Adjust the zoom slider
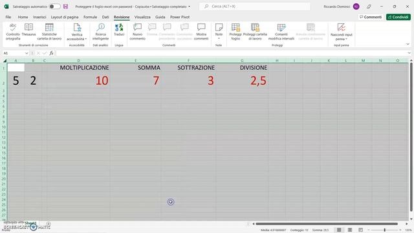Screen dimensions: 414x233 [x=384, y=230]
